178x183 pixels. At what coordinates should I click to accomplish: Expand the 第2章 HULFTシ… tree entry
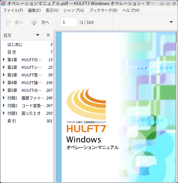pos(4,67)
